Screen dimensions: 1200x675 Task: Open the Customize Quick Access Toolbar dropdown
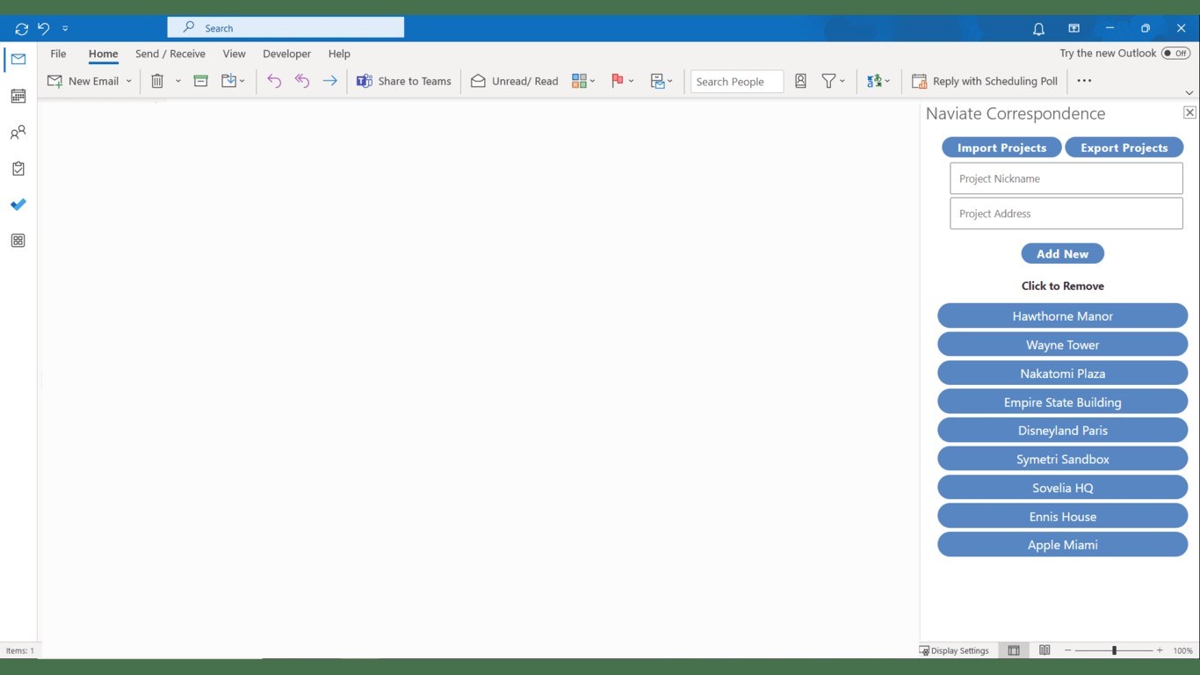coord(65,29)
